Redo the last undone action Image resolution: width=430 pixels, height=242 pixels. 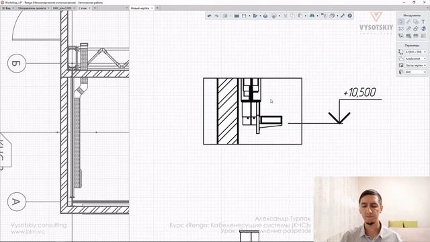tap(216, 16)
